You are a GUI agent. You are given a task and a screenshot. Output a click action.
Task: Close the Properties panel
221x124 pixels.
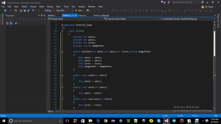point(44,15)
